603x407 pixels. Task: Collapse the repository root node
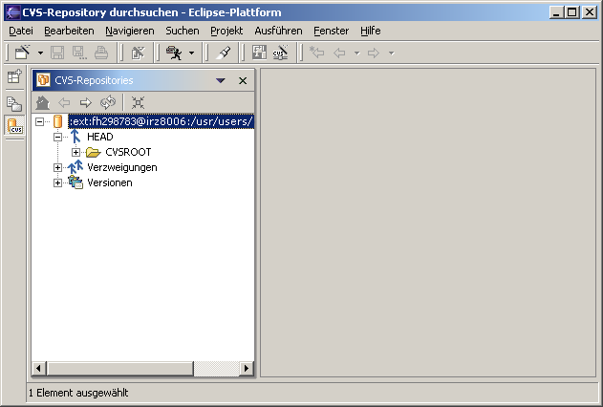click(x=39, y=122)
